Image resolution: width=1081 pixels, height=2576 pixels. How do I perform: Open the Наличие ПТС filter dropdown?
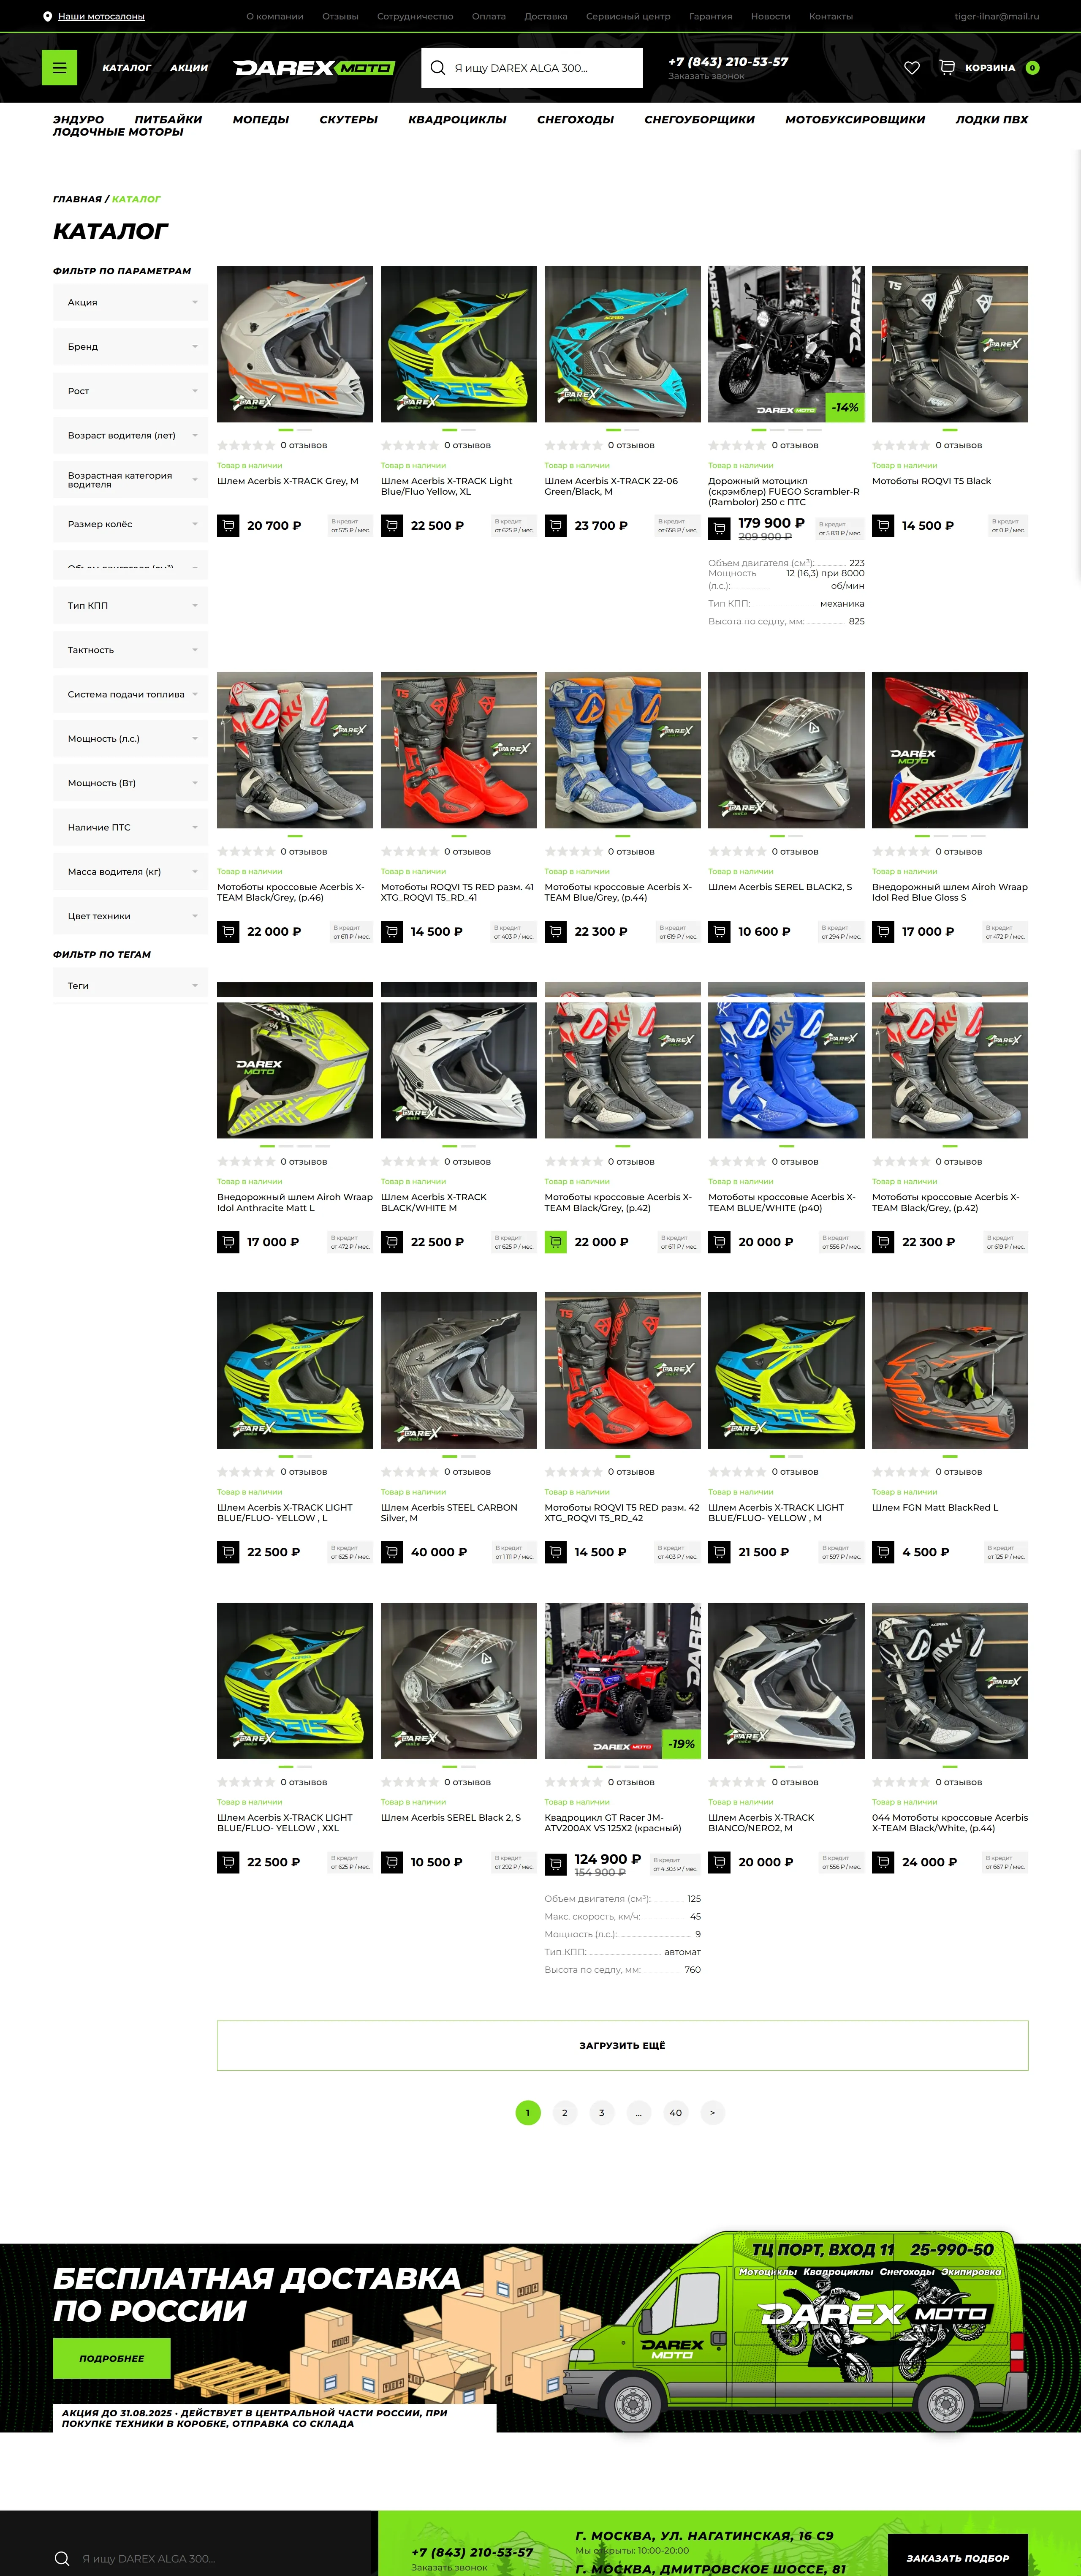point(130,828)
